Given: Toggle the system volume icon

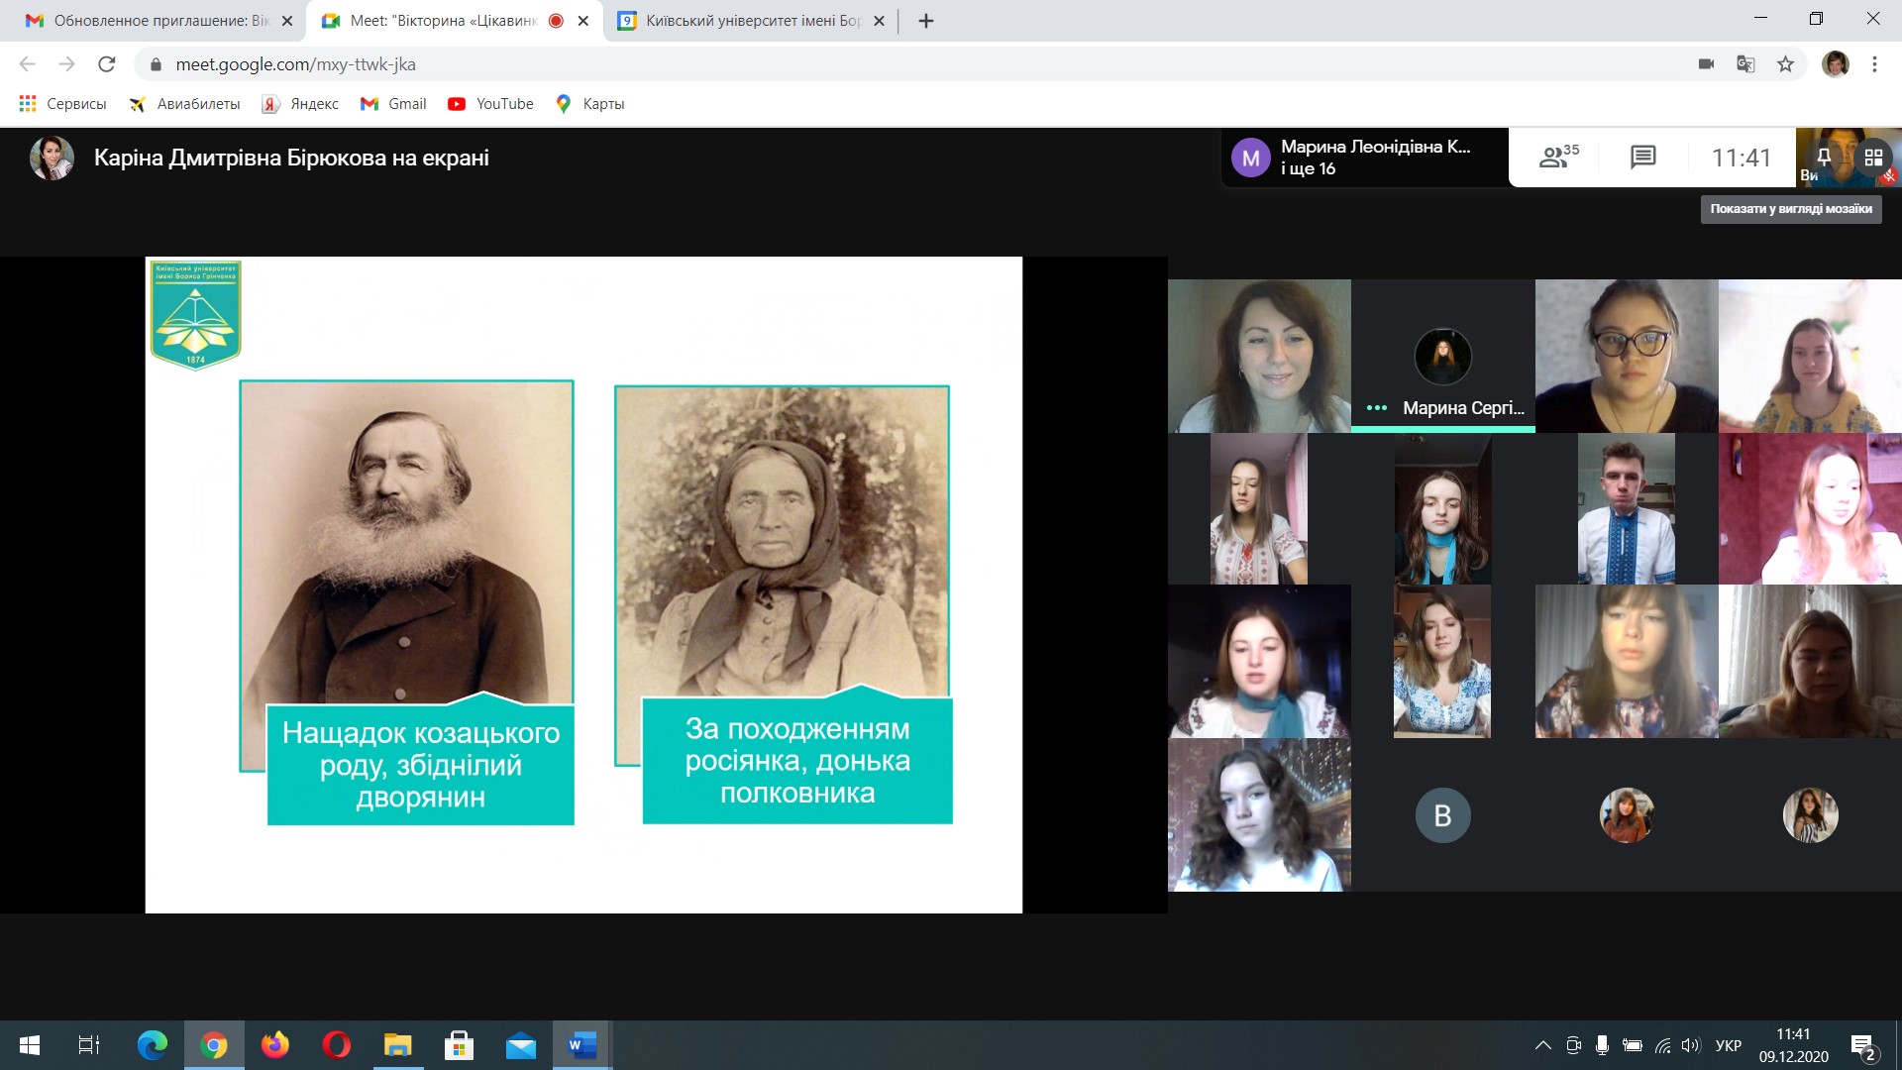Looking at the screenshot, I should coord(1690,1045).
